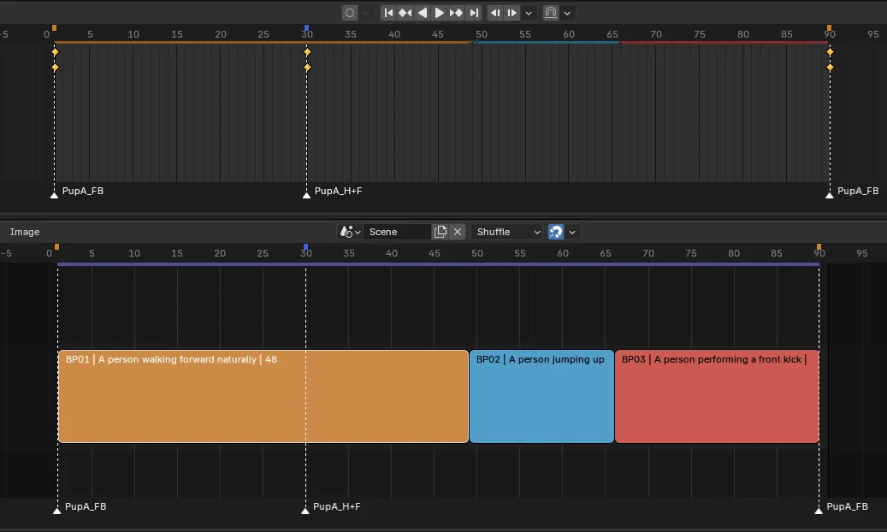This screenshot has height=532, width=887.
Task: Select the BP01 walking forward strip
Action: pyautogui.click(x=263, y=396)
